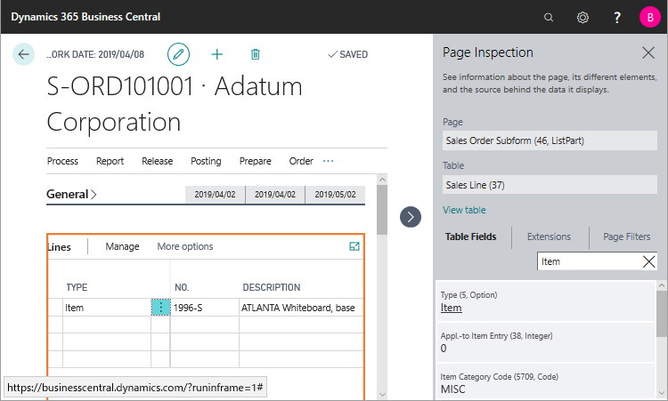The height and width of the screenshot is (401, 668).
Task: Select description ATLANTA Whiteboard, base
Action: 301,308
